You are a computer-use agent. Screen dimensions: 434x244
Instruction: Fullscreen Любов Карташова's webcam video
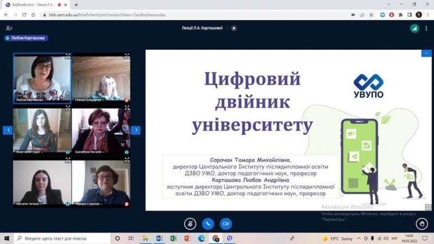[68, 56]
